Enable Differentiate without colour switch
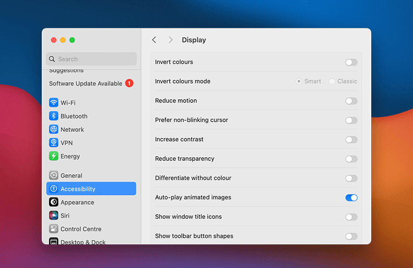Screen dimensions: 413x268 coord(351,178)
